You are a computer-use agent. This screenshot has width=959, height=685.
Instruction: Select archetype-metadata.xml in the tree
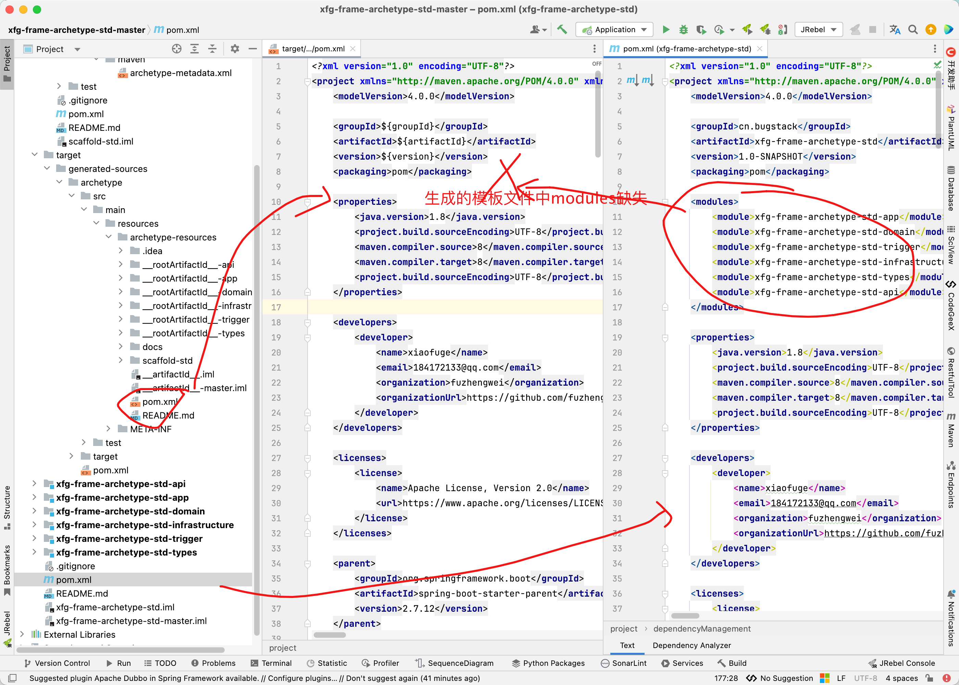175,73
